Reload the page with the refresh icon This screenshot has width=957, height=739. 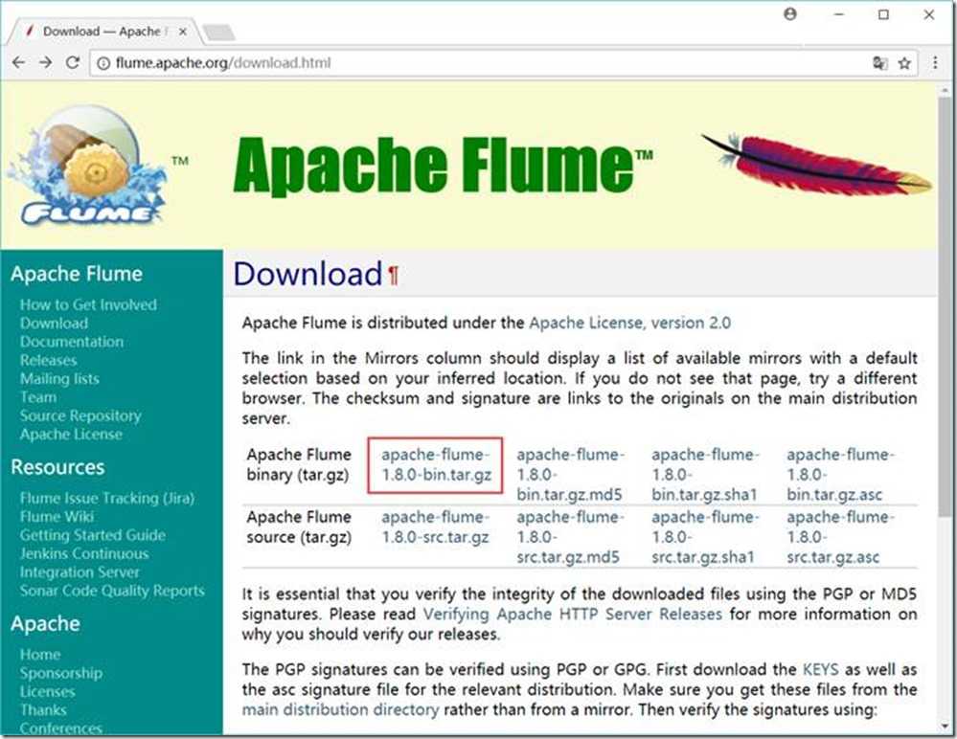73,63
